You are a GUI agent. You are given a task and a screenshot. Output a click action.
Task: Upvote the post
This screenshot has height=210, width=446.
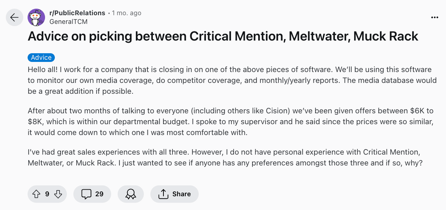(x=36, y=194)
